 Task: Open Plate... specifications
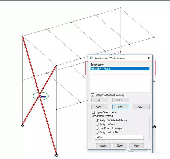click(141, 107)
